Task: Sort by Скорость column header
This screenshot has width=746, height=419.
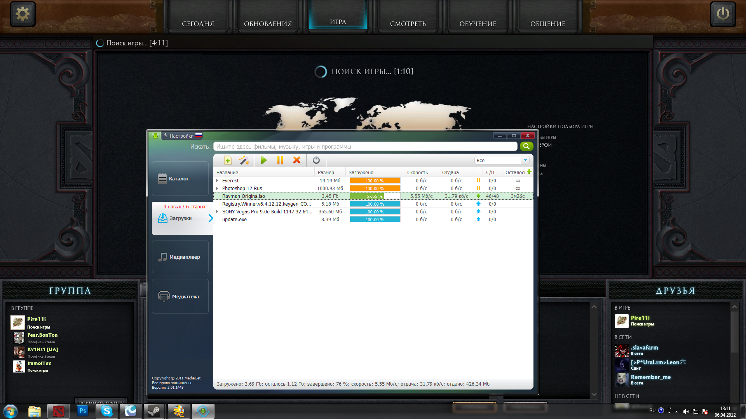Action: pyautogui.click(x=421, y=172)
